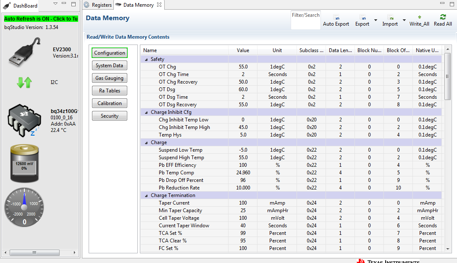Open DashBoard view menu triangle
The image size is (457, 263).
coord(55,4)
